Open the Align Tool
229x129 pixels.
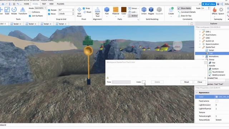[97, 12]
